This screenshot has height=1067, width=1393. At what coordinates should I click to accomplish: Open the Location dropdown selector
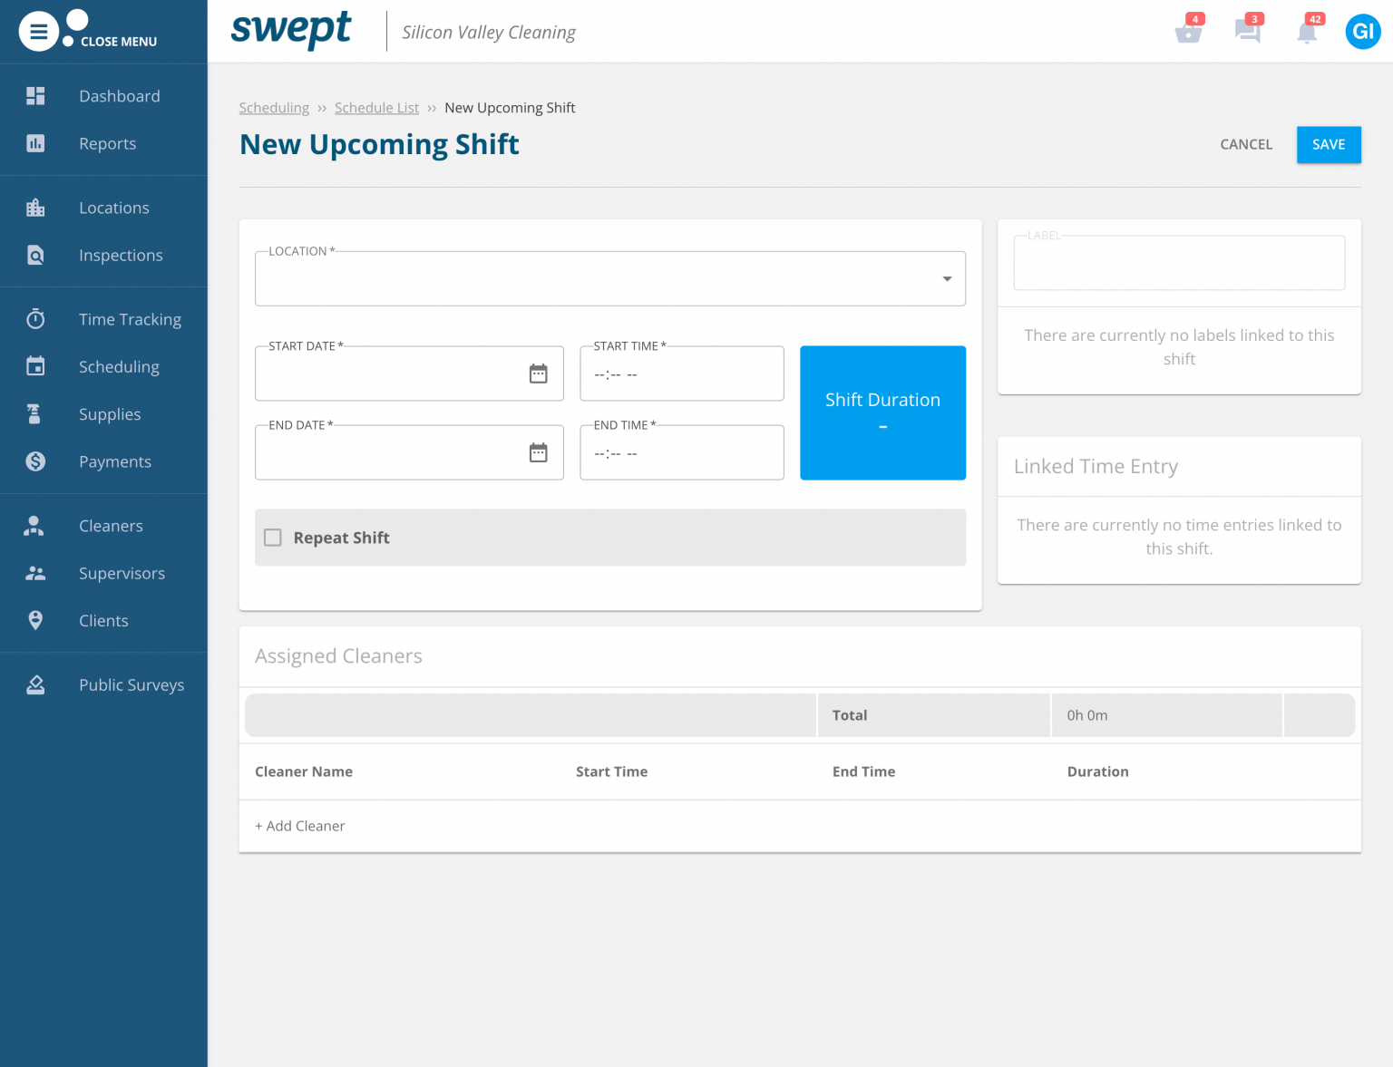(x=946, y=278)
